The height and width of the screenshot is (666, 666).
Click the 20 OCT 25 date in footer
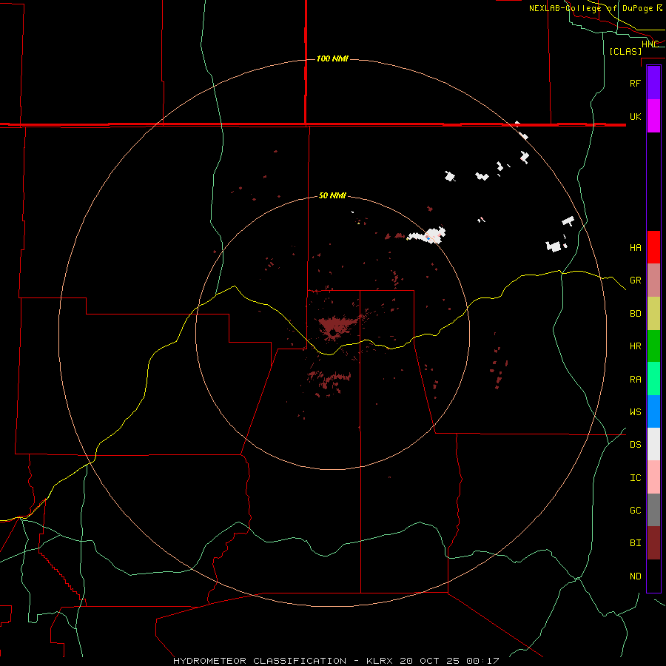coord(430,661)
